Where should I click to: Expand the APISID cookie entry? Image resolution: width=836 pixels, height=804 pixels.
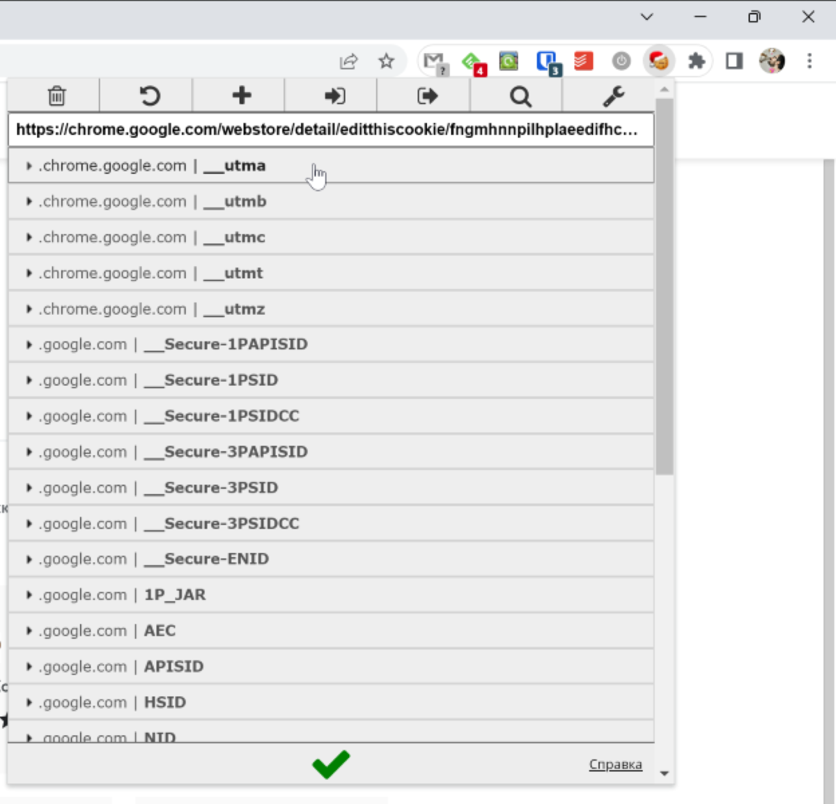pos(331,667)
